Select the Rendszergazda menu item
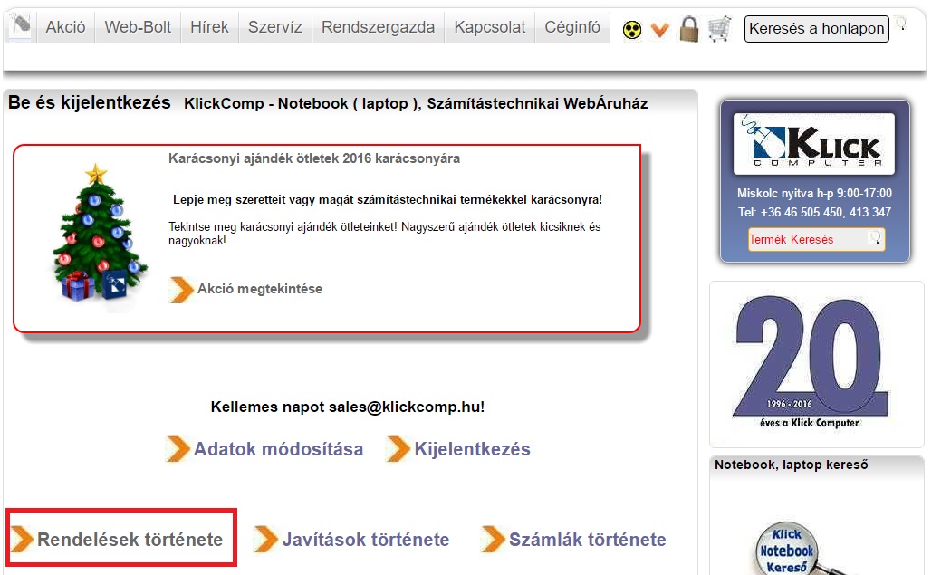The image size is (941, 575). [x=378, y=27]
